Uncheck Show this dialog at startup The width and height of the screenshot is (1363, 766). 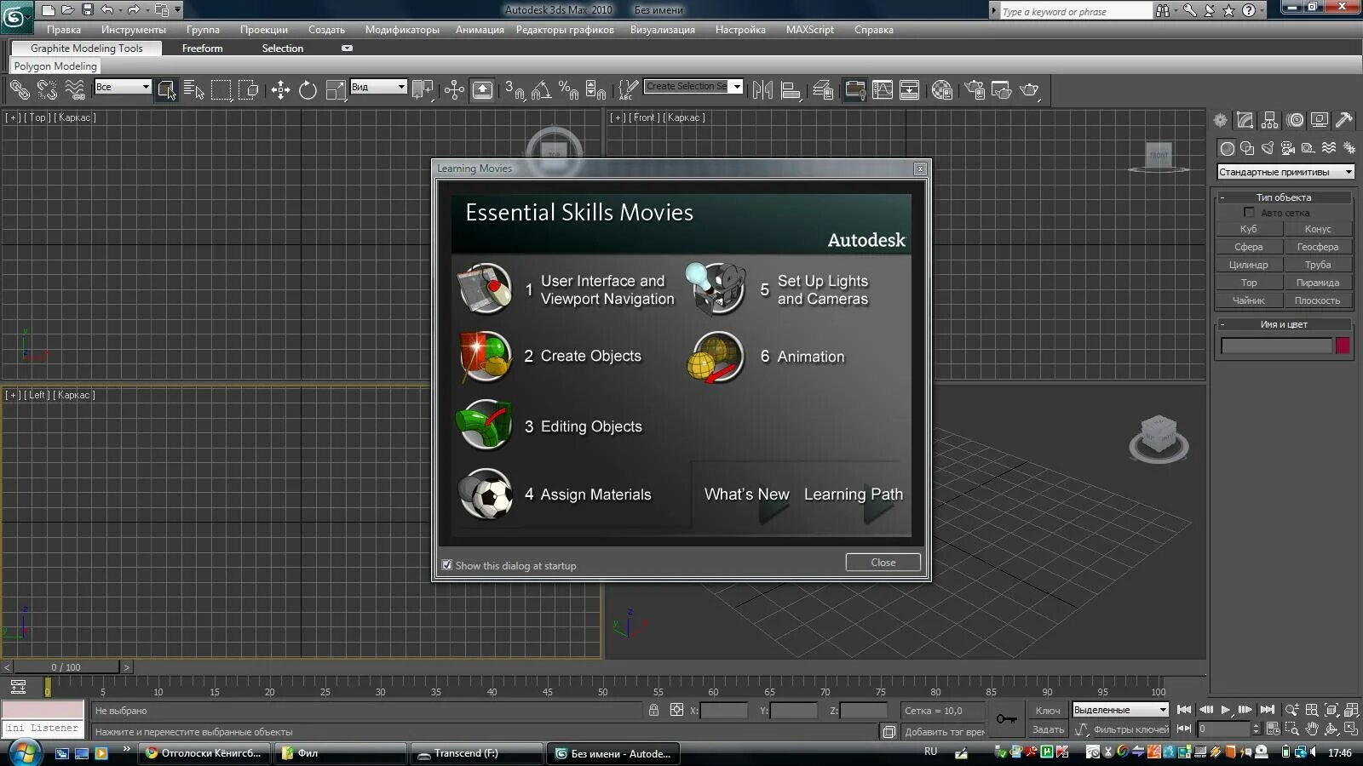[x=446, y=565]
